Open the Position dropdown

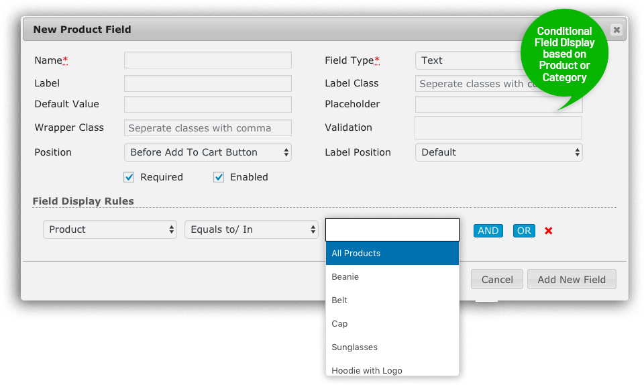[x=208, y=152]
